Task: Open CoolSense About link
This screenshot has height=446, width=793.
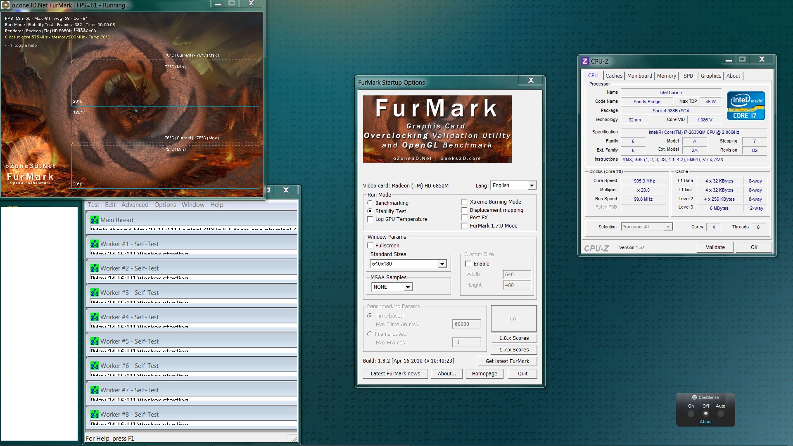Action: point(705,422)
